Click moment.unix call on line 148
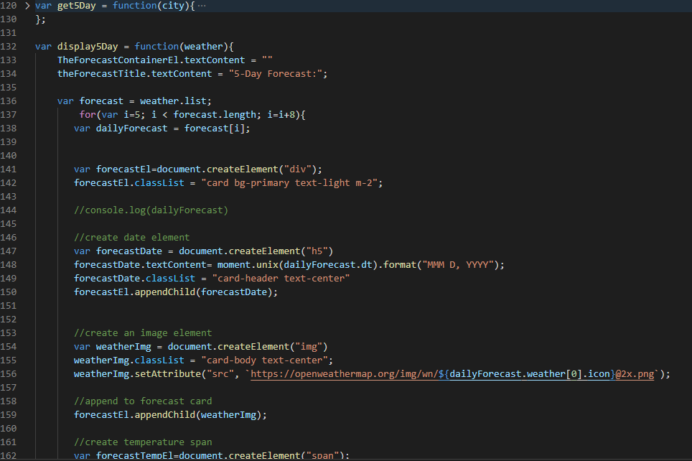The height and width of the screenshot is (461, 692). click(248, 265)
